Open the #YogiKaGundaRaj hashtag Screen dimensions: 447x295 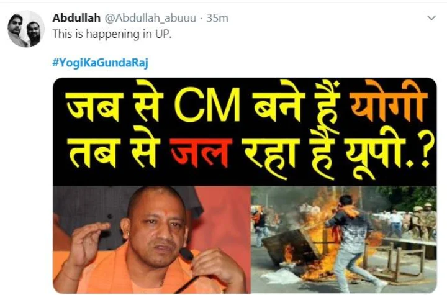click(x=101, y=63)
